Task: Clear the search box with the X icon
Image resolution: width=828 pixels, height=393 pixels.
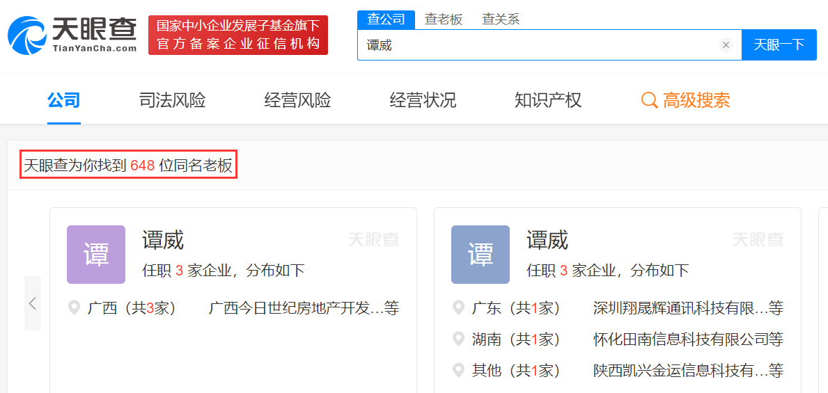Action: coord(726,45)
